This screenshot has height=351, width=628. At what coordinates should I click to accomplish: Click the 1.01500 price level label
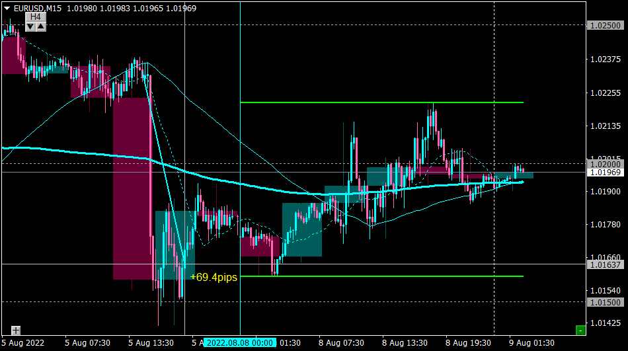606,302
